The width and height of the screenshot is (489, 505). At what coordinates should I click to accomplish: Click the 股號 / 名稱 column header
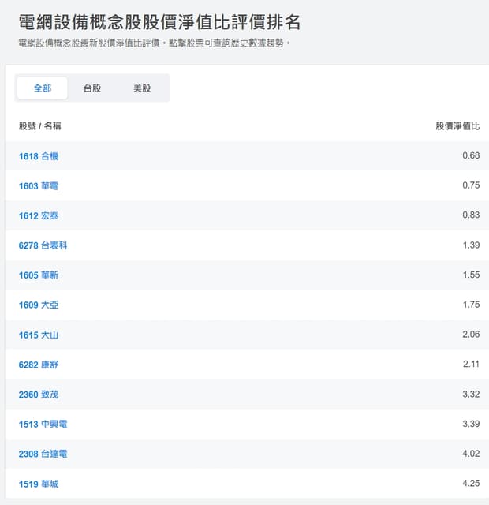(39, 126)
